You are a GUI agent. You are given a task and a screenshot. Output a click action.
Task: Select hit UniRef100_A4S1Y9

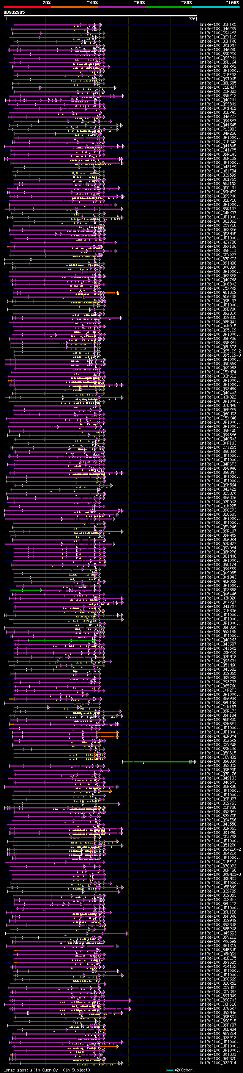point(218,167)
